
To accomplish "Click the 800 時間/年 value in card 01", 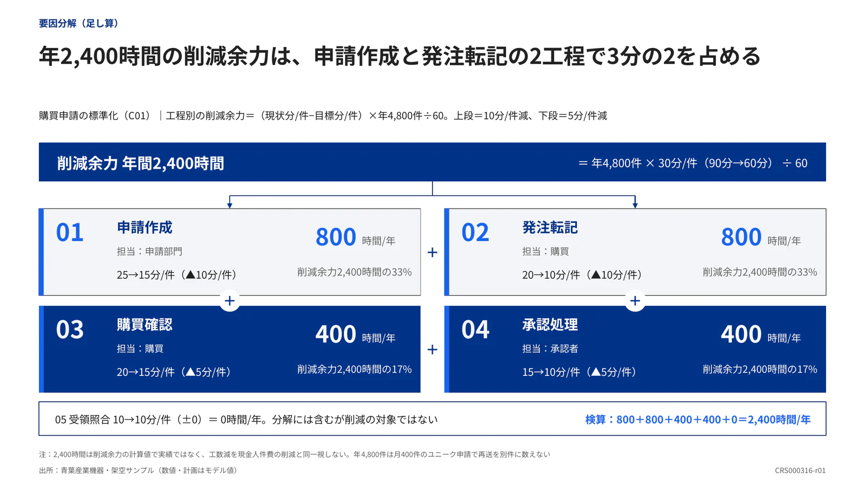I will (x=355, y=237).
